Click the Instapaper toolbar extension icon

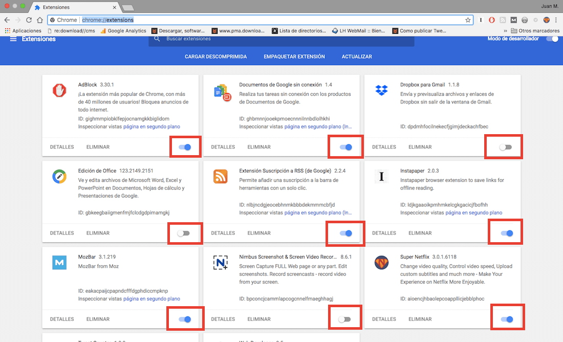click(x=481, y=20)
